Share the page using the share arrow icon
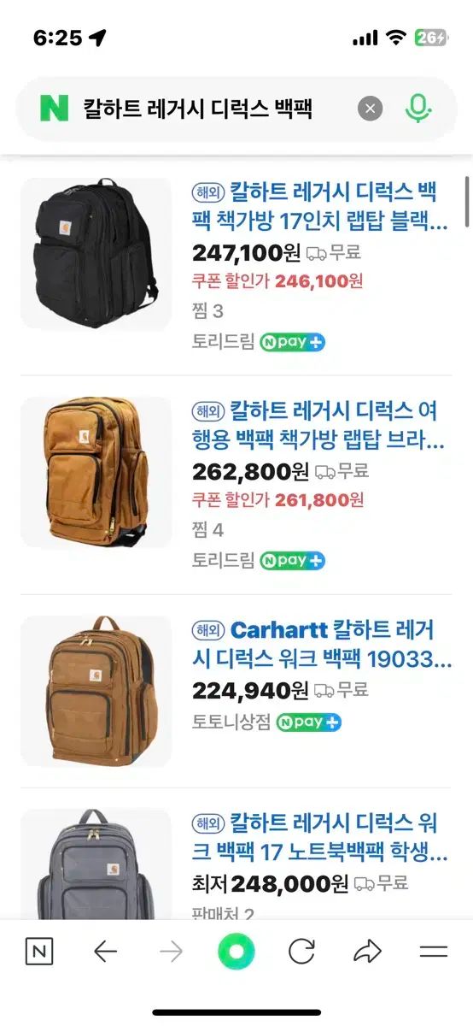Viewport: 473px width, 1026px height. pyautogui.click(x=367, y=952)
